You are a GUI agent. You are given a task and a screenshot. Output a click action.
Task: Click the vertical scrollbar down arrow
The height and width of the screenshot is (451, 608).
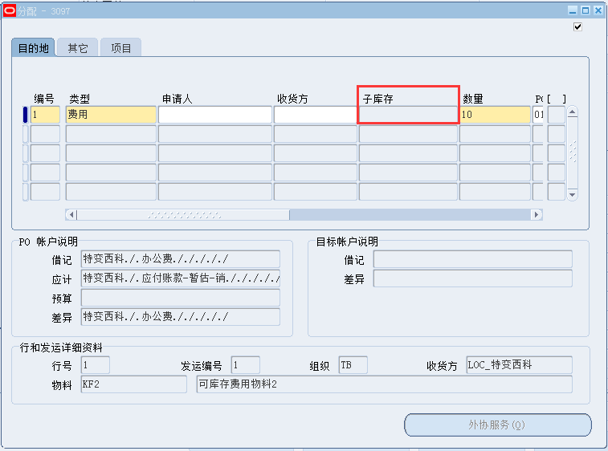click(x=573, y=194)
